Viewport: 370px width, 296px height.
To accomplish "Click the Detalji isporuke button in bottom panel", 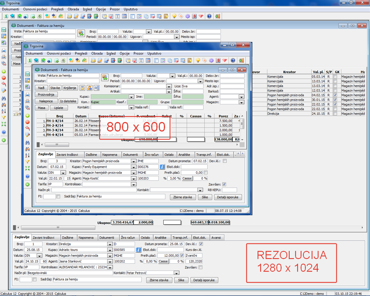I will tap(204, 280).
